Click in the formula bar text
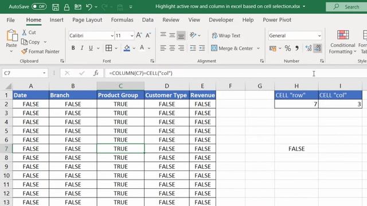 (x=140, y=73)
